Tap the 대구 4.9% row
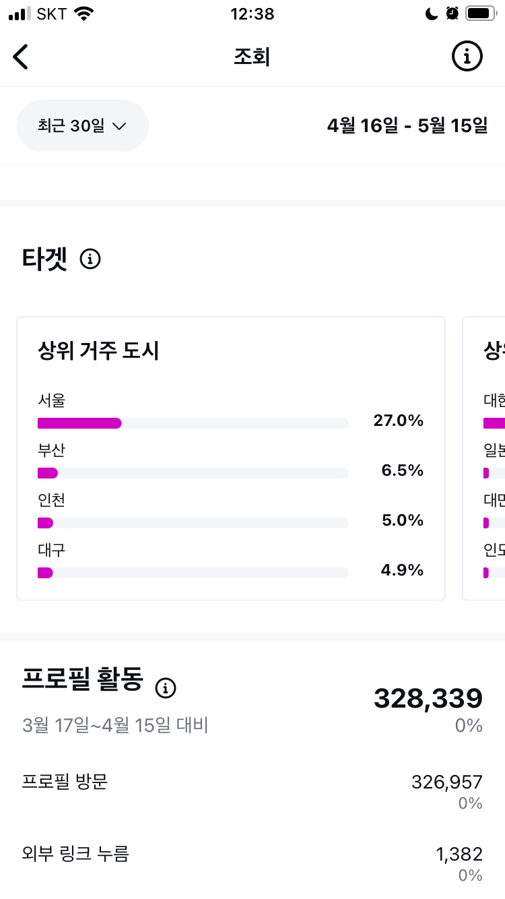The image size is (505, 899). 230,561
